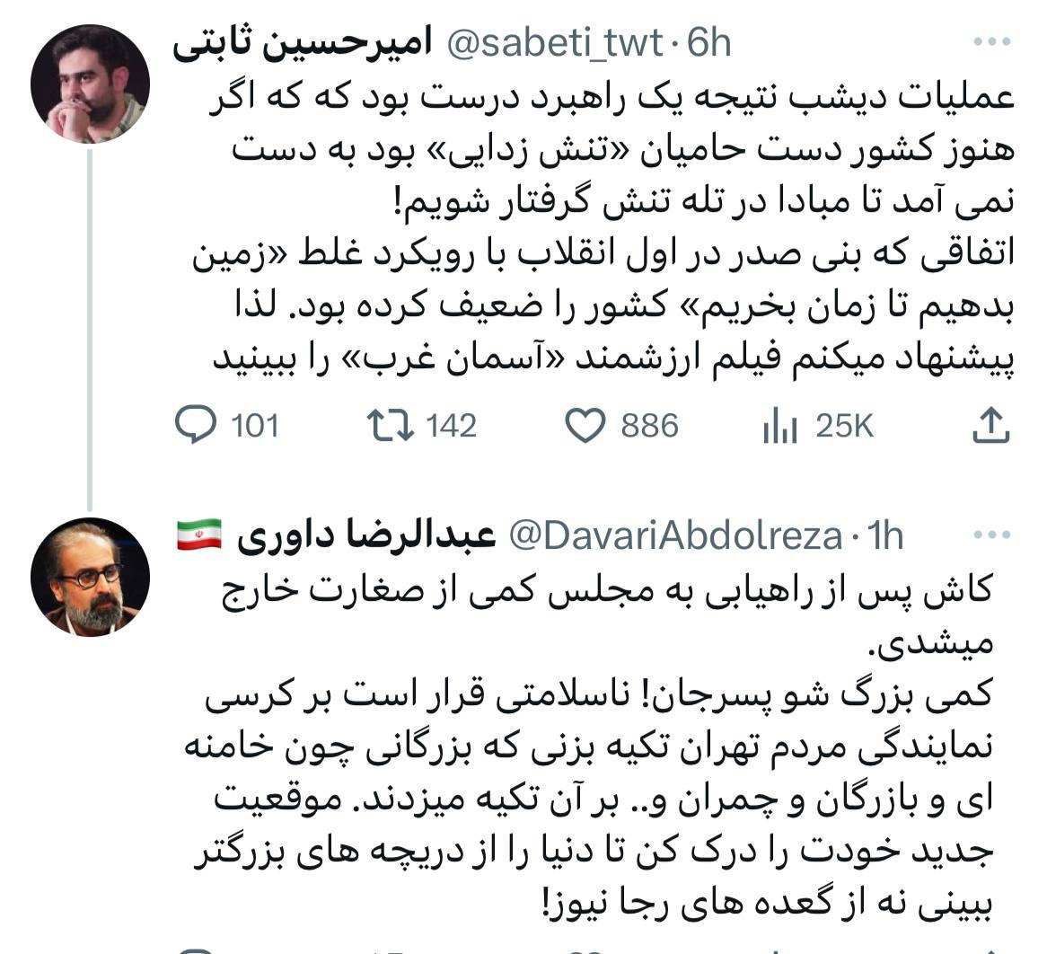This screenshot has width=1047, height=954.
Task: Click the 25K views count
Action: [x=843, y=426]
